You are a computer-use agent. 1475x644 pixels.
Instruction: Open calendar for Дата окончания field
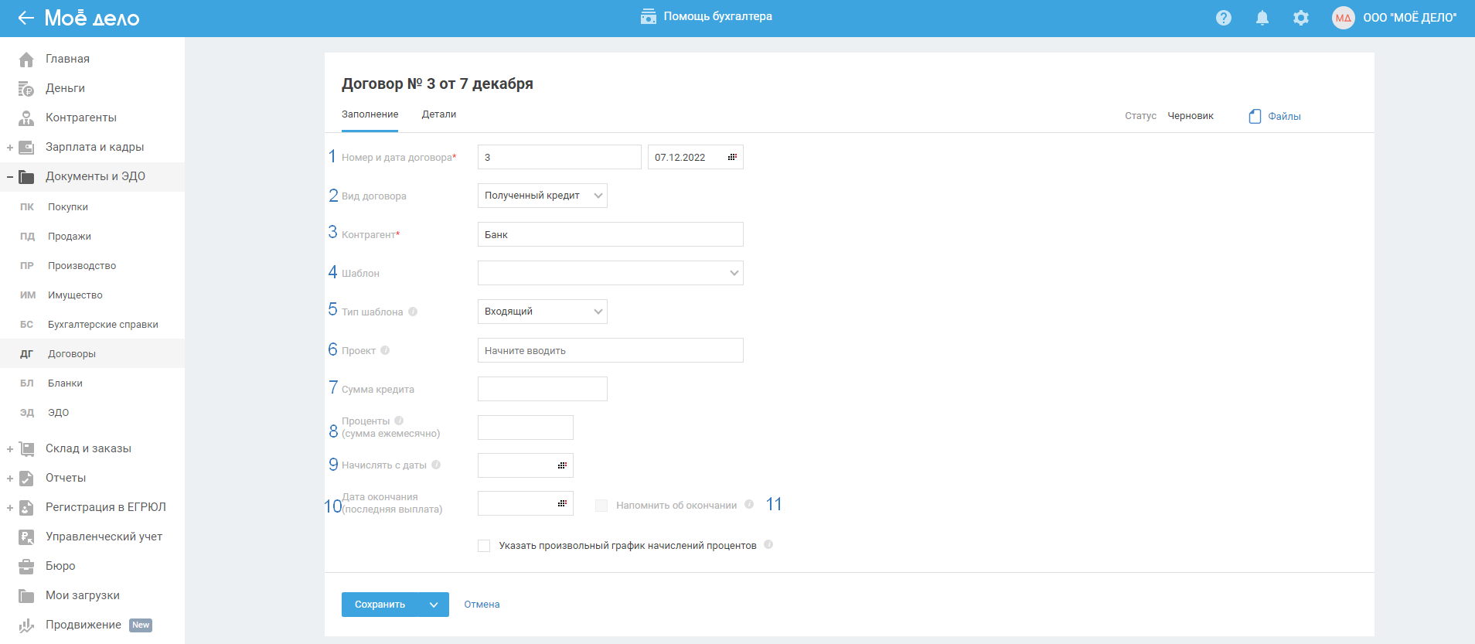[x=562, y=503]
